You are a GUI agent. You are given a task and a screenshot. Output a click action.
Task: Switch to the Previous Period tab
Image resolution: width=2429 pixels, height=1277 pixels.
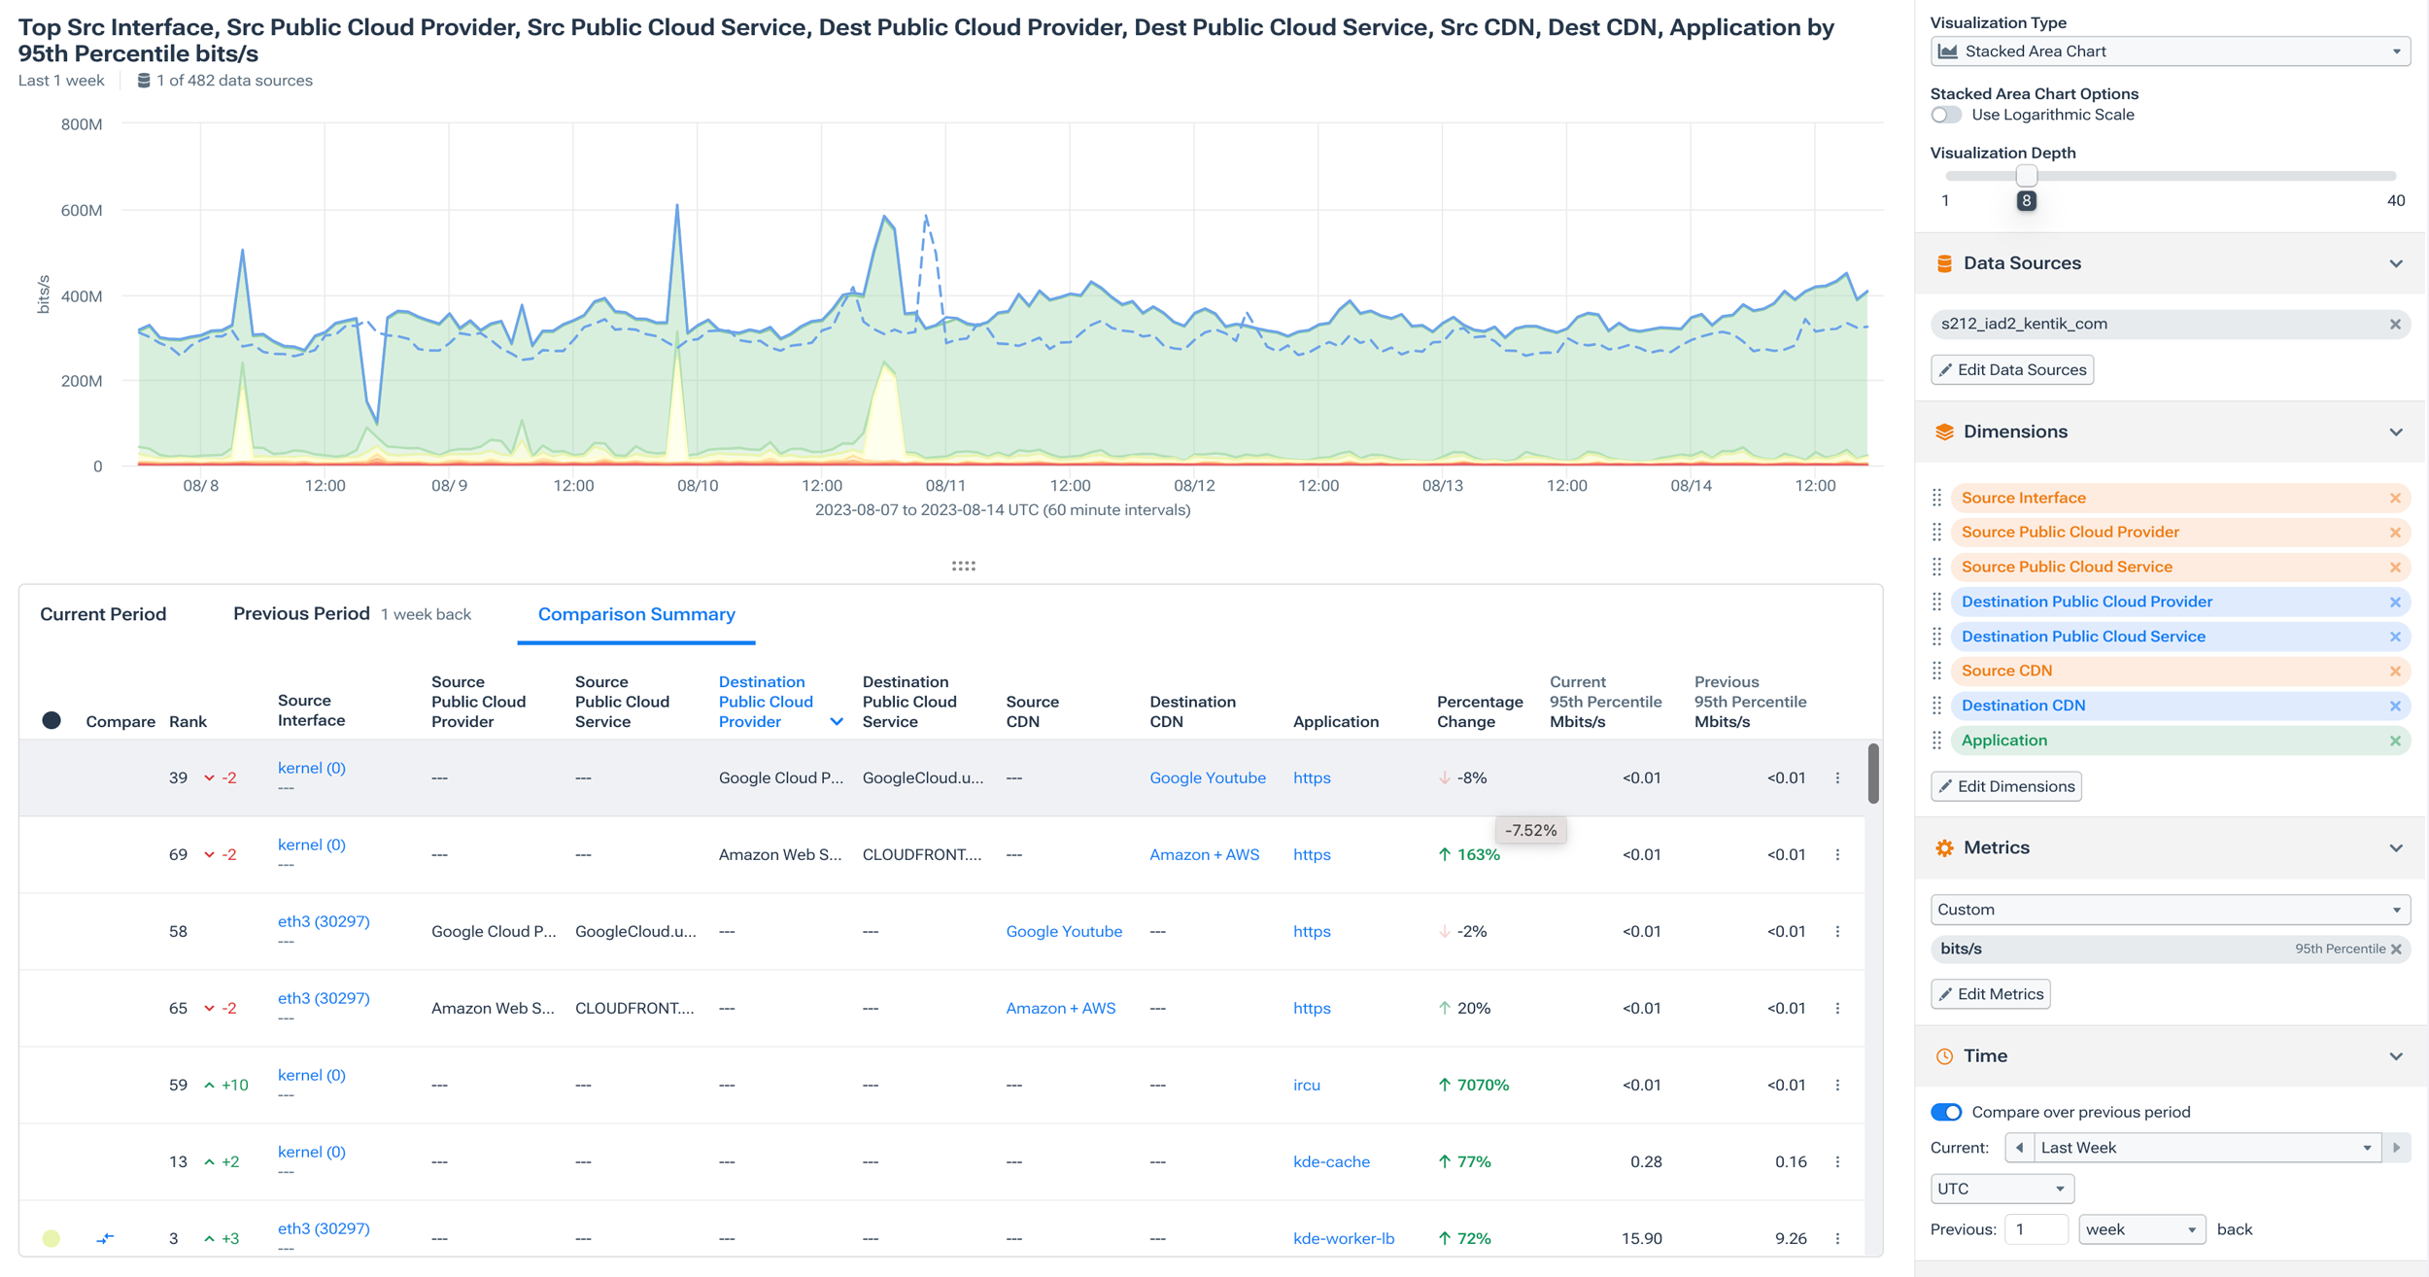coord(301,613)
